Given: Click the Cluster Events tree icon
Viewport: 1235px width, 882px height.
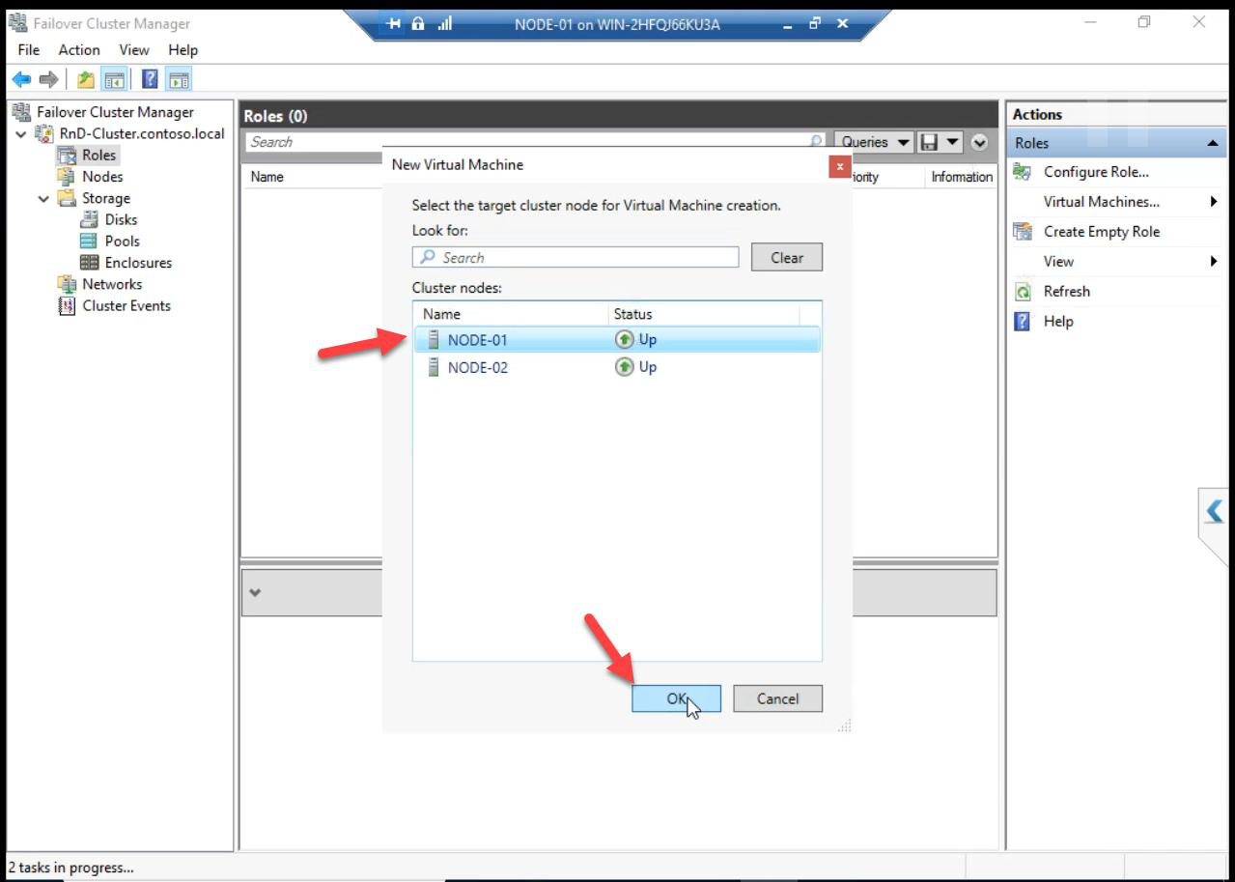Looking at the screenshot, I should pyautogui.click(x=67, y=305).
